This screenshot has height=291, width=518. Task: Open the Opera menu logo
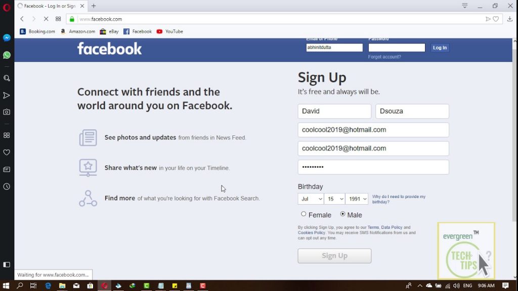[x=7, y=7]
